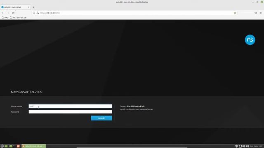Click into the Nome utente field
This screenshot has width=264, height=148.
tap(70, 106)
